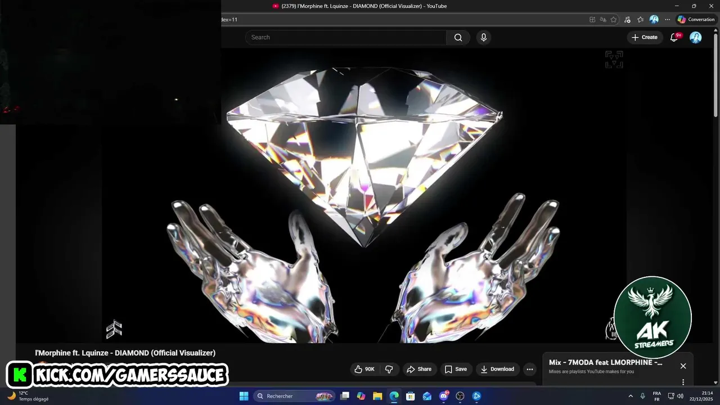Click the system tray microphone icon
This screenshot has height=405, width=720.
pyautogui.click(x=643, y=396)
